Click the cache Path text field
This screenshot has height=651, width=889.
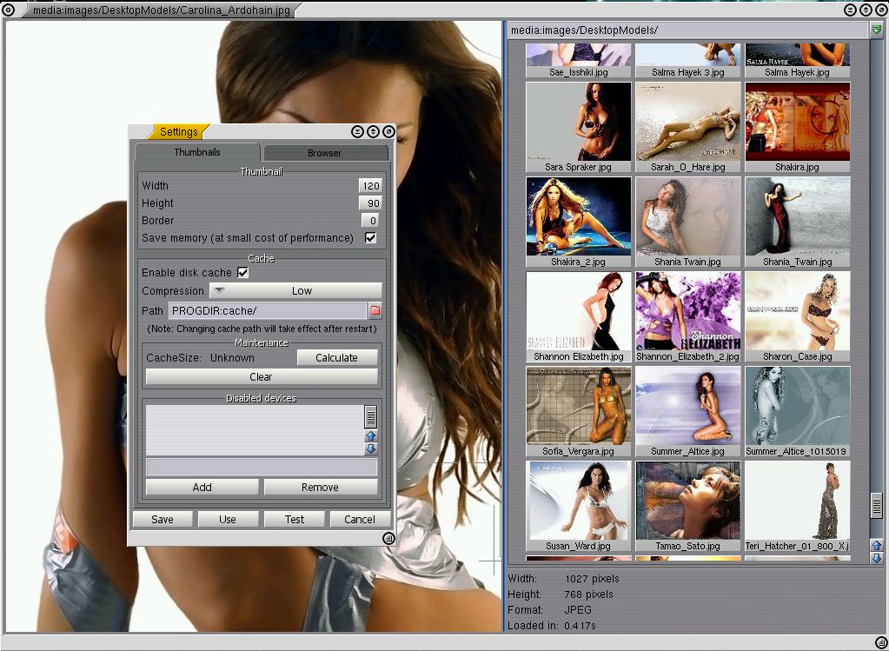[268, 310]
